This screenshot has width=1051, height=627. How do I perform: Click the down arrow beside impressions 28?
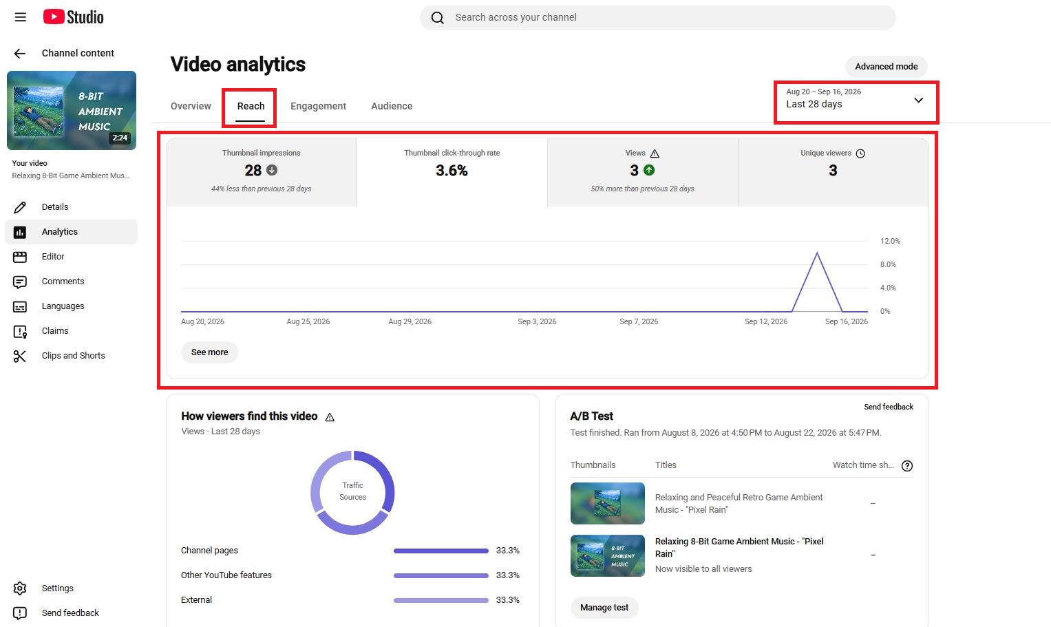pyautogui.click(x=272, y=170)
